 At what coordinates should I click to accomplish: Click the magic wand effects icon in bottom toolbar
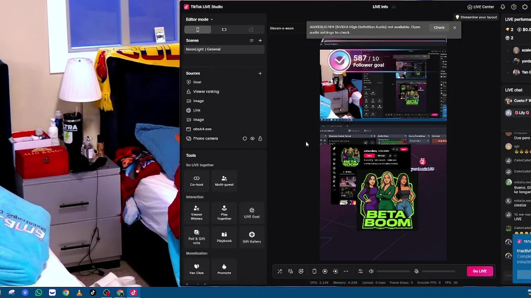click(280, 272)
